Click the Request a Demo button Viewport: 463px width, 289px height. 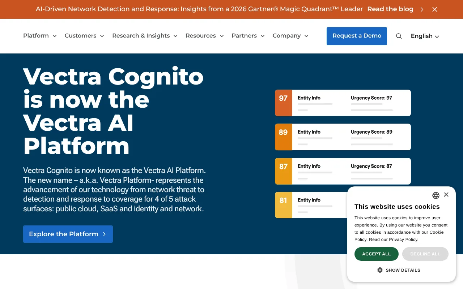[357, 36]
